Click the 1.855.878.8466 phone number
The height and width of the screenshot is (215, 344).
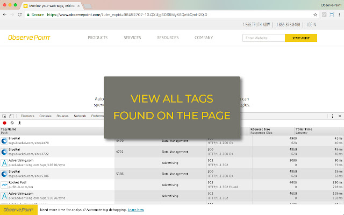(288, 25)
